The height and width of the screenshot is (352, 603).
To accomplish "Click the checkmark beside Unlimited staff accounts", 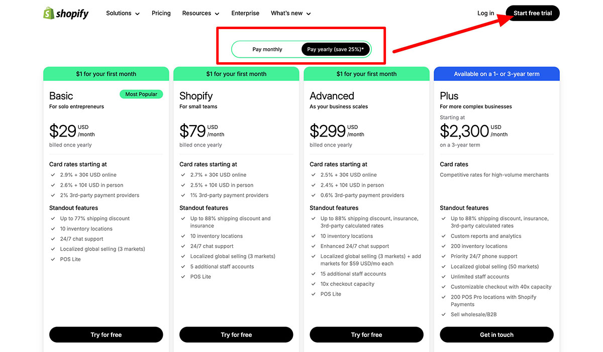I will click(443, 277).
